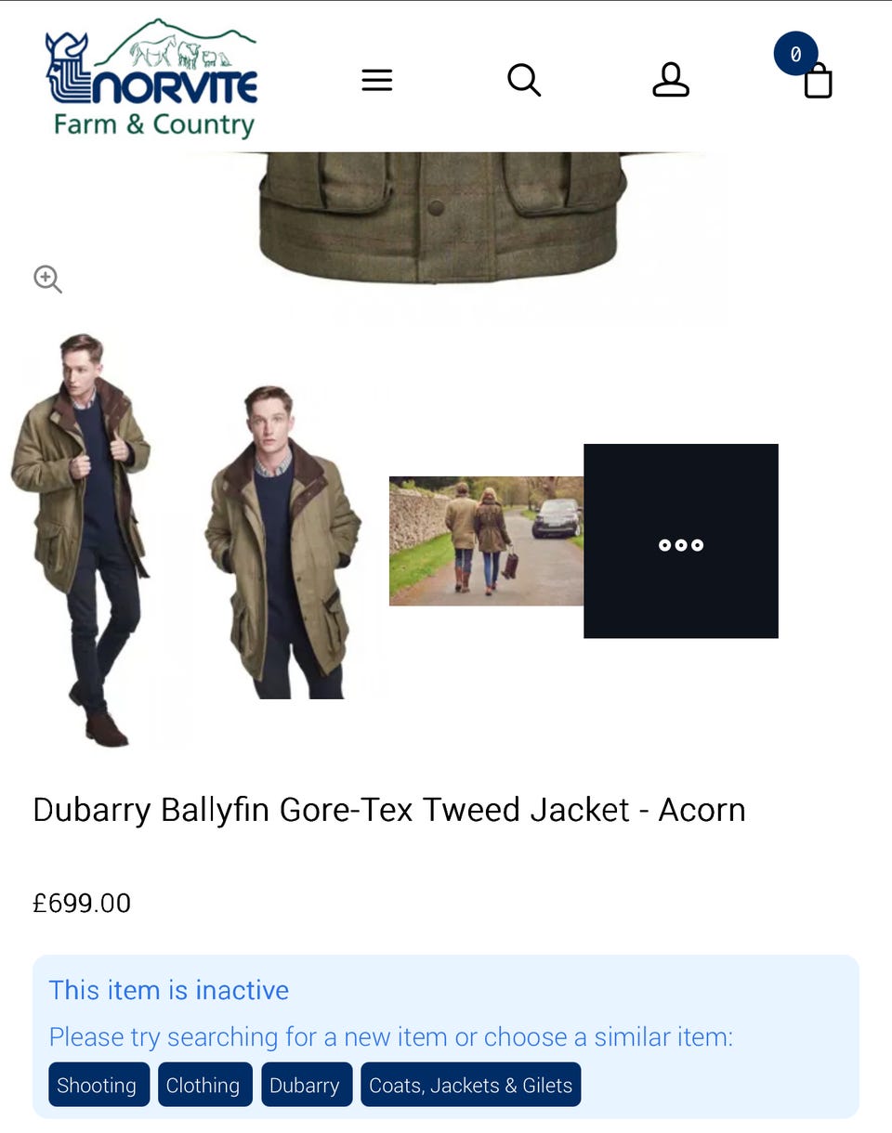892x1133 pixels.
Task: Open the hamburger navigation menu
Action: click(377, 80)
